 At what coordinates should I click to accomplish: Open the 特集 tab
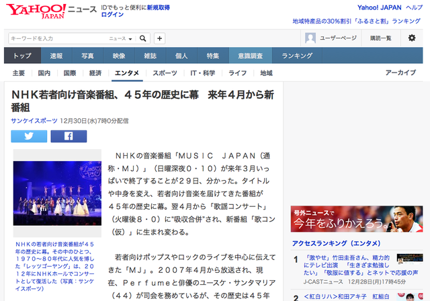click(213, 56)
